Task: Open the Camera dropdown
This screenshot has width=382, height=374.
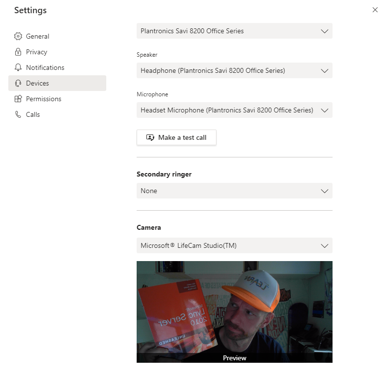Action: point(235,245)
